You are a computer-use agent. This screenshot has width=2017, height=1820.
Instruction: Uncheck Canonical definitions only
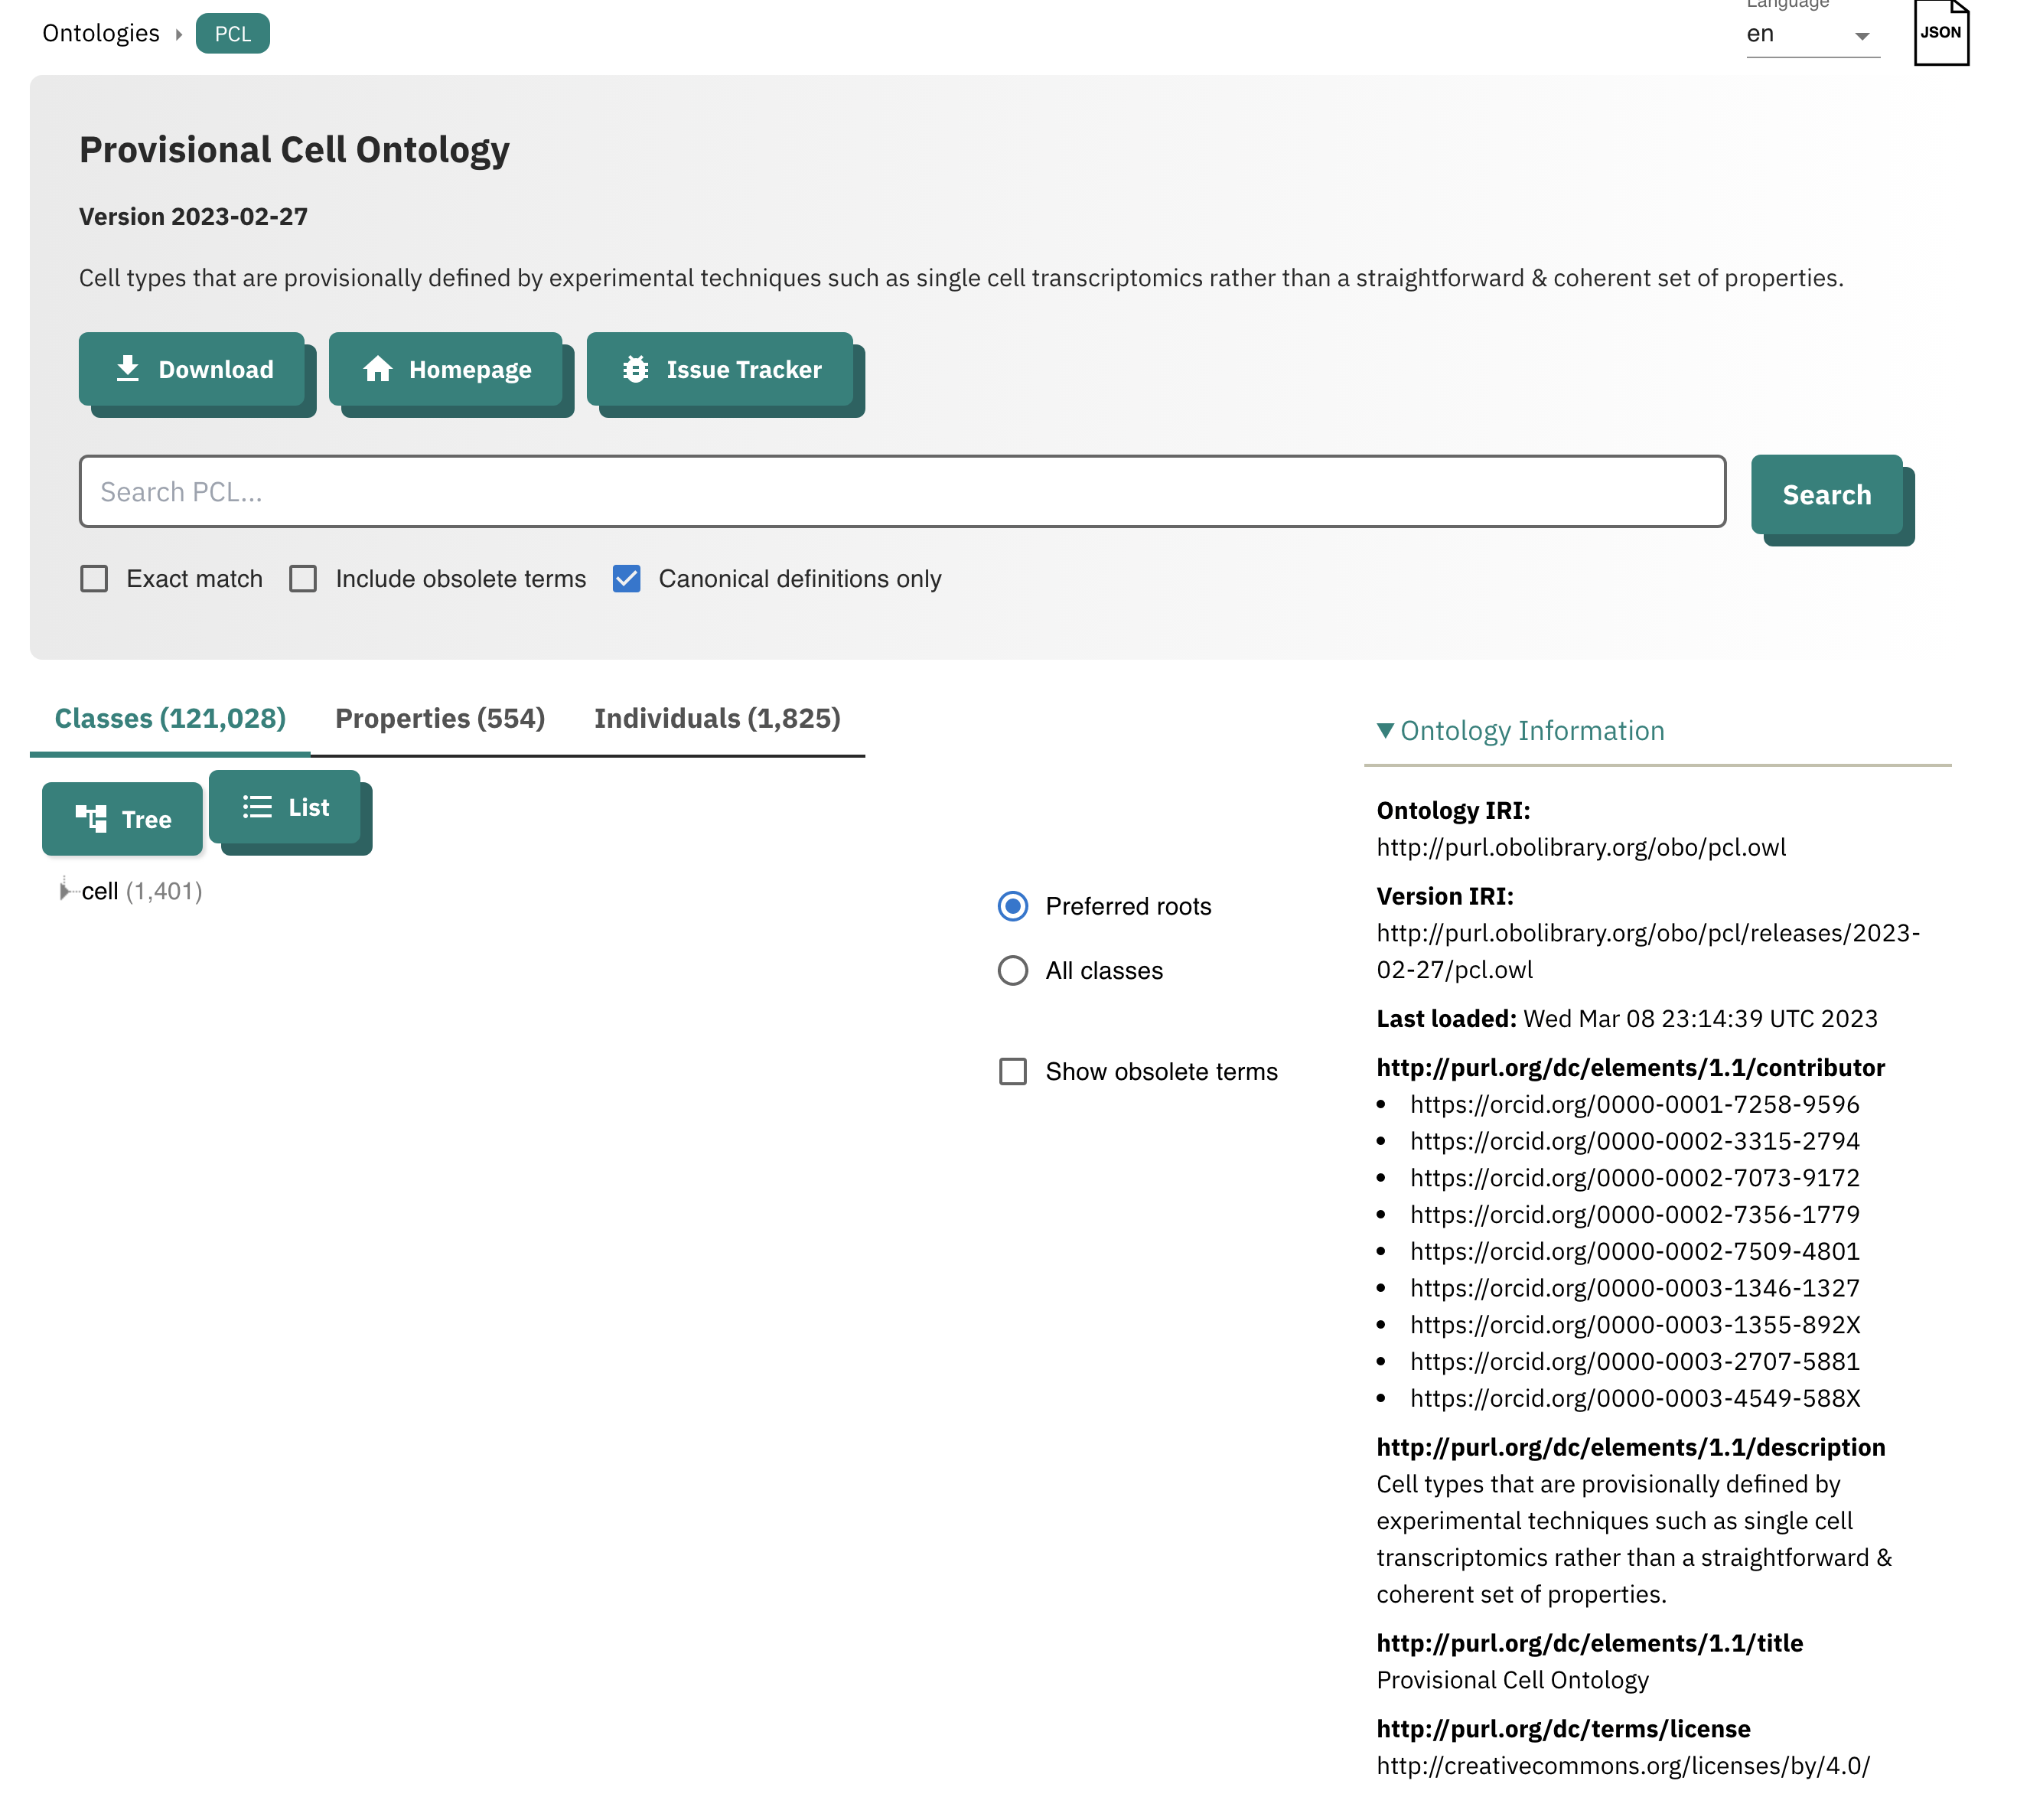pos(626,578)
